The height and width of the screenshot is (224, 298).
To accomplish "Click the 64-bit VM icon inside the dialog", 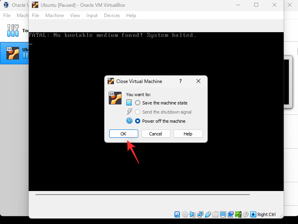I will [115, 98].
